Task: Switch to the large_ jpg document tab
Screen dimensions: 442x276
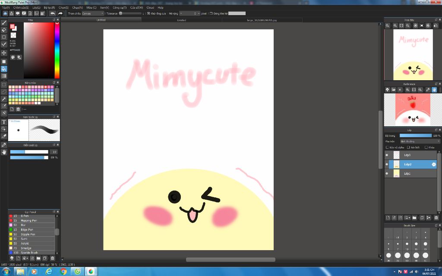Action: [x=262, y=20]
